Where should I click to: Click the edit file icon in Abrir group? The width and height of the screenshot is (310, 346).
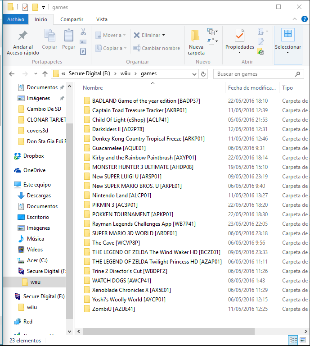pos(261,41)
